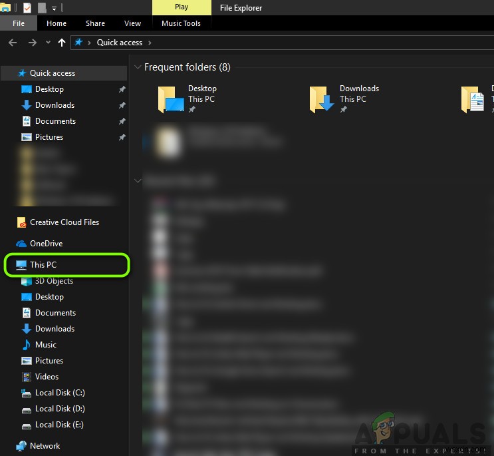
Task: Click 'This PC' under Downloads tile
Action: point(353,99)
